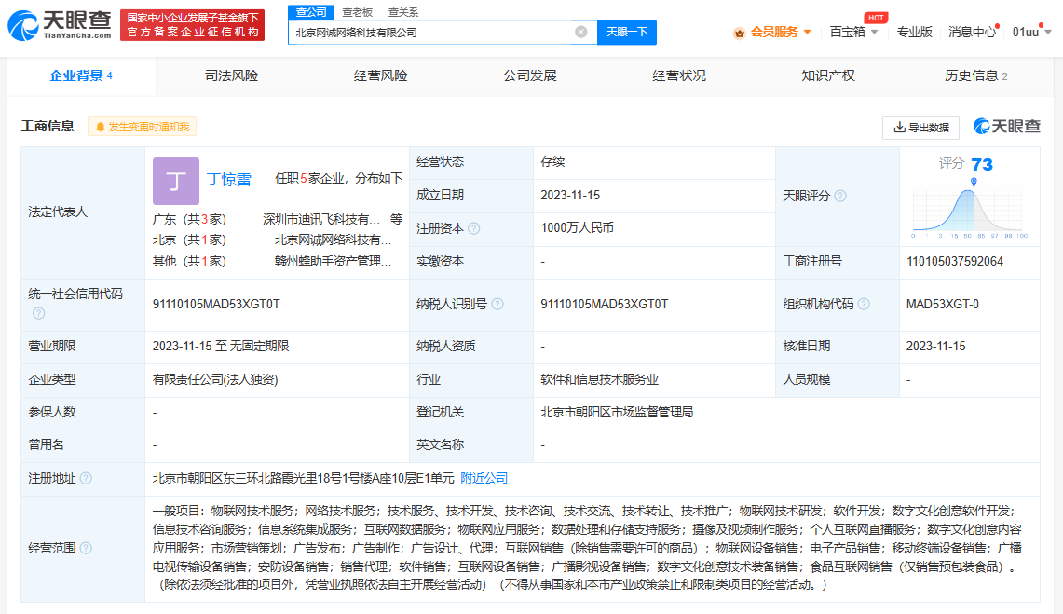This screenshot has width=1063, height=614.
Task: Open the 知识产权 tab
Action: 827,75
